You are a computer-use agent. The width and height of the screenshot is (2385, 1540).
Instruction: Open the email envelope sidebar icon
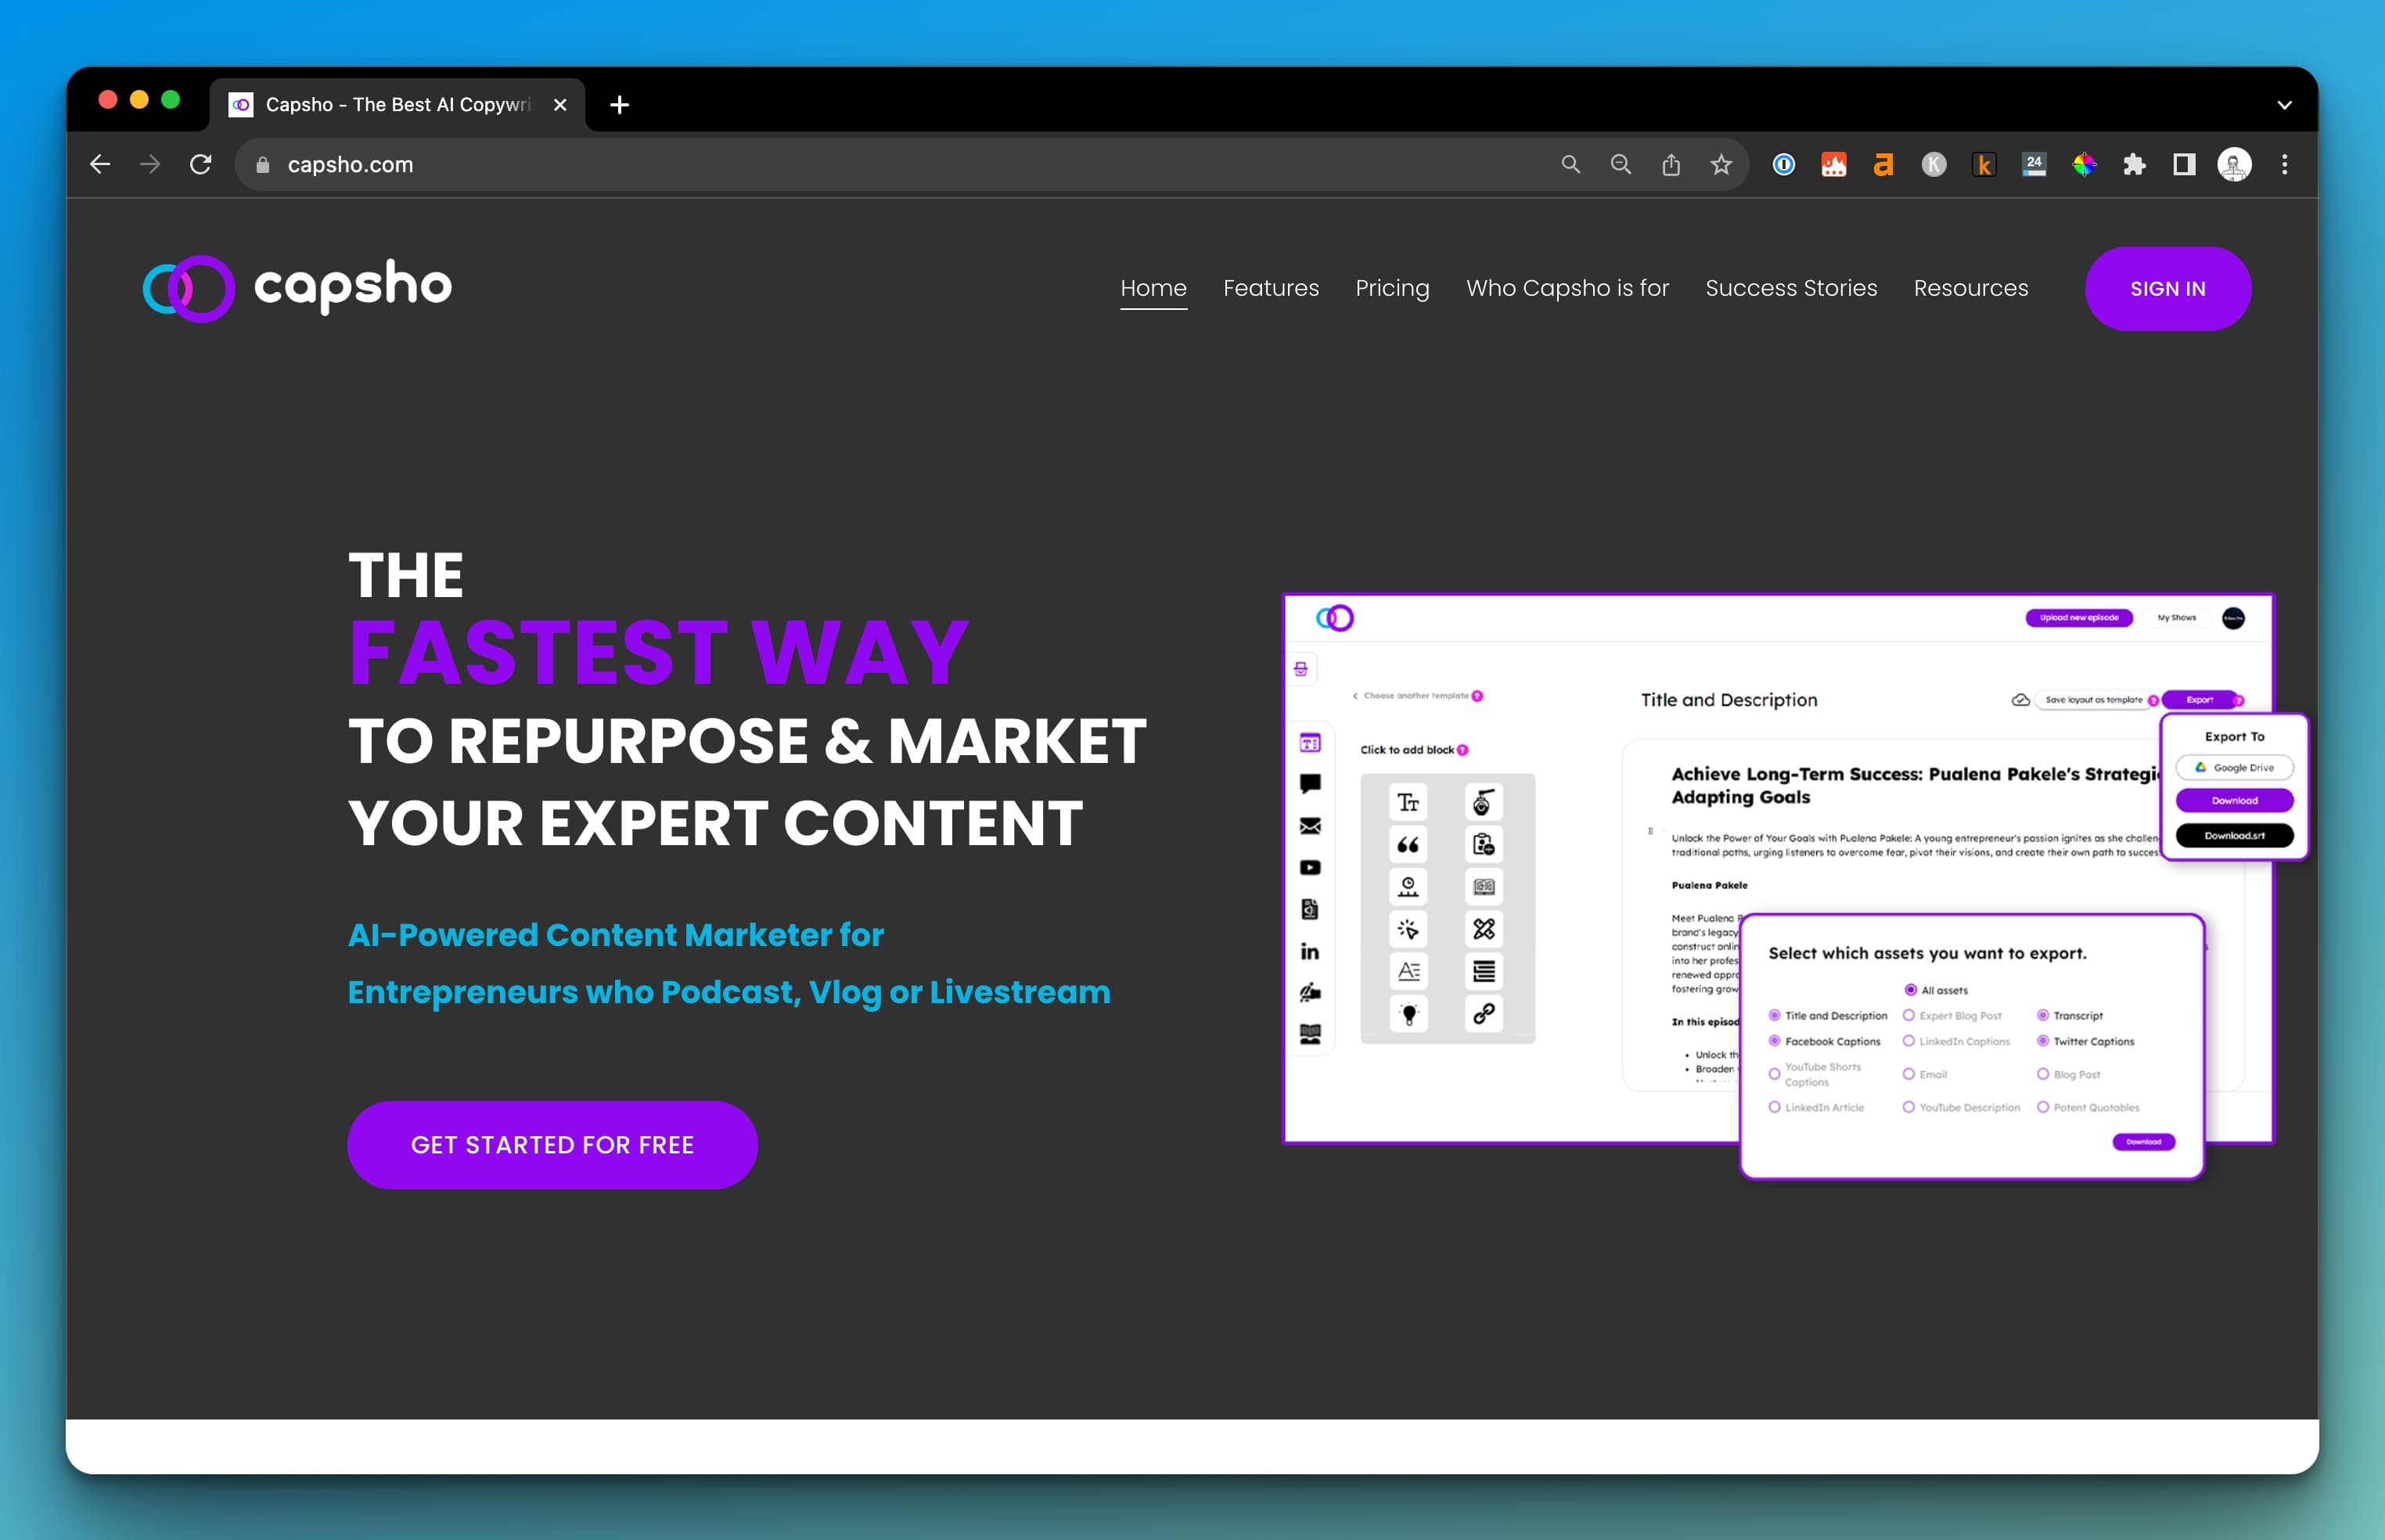pyautogui.click(x=1310, y=826)
